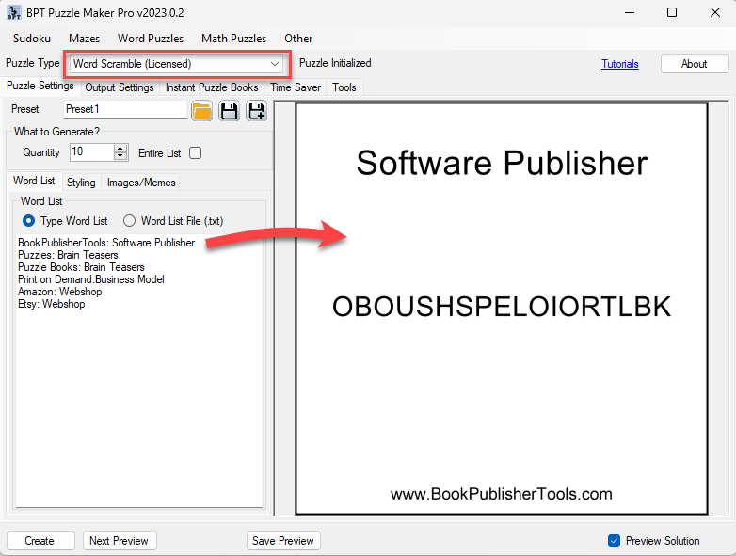
Task: Open preset folder icon
Action: [x=201, y=110]
